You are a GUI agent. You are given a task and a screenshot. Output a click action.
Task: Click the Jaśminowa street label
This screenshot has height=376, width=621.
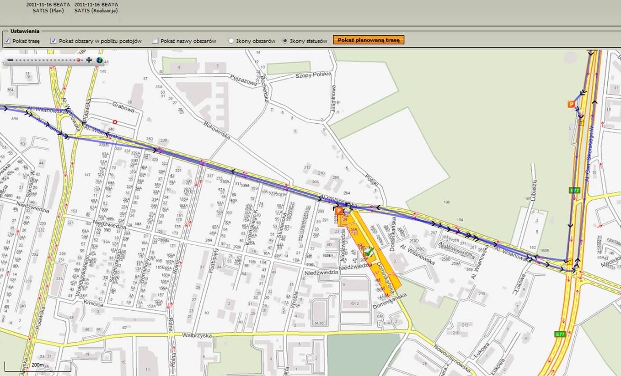pos(334,98)
